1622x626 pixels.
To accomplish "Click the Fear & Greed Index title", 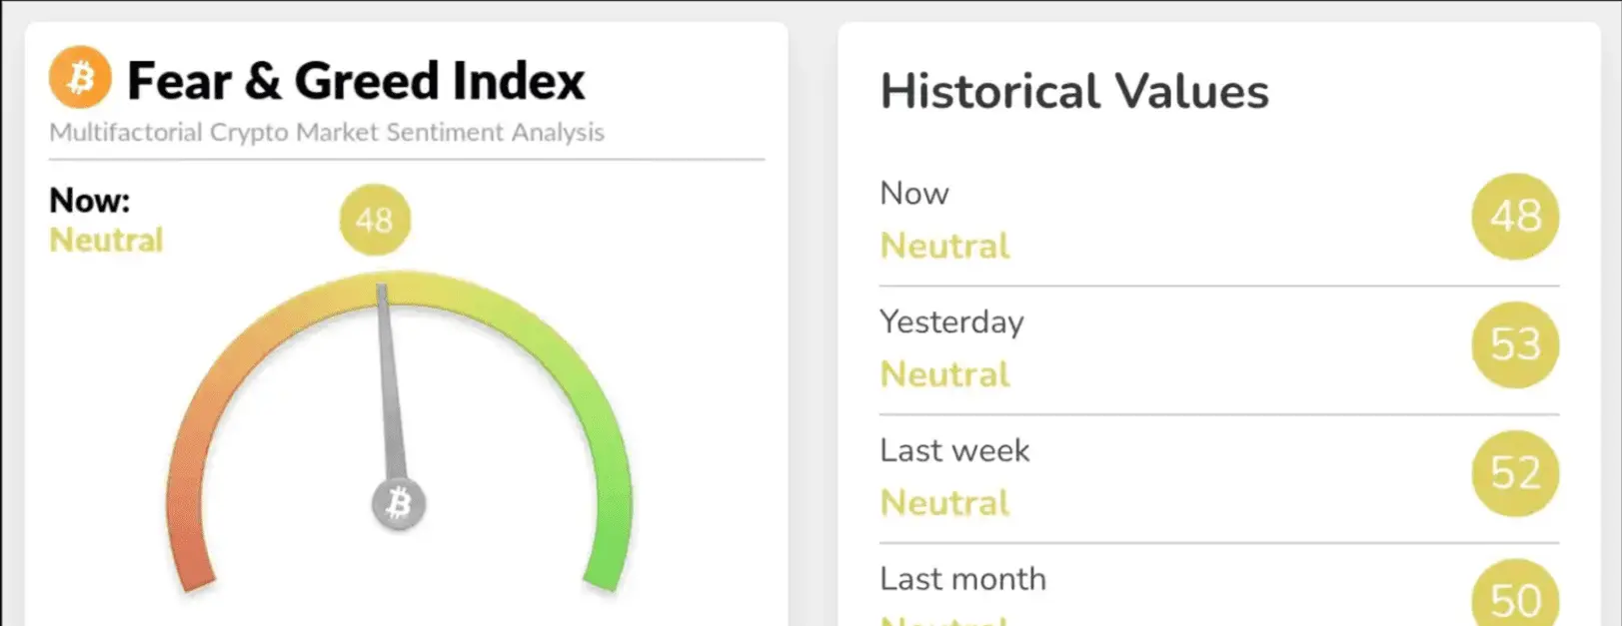I will tap(356, 81).
